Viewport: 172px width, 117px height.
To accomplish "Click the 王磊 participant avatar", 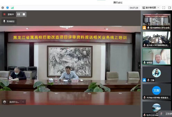I will (156, 74).
